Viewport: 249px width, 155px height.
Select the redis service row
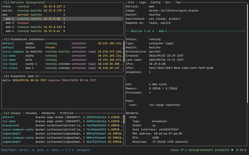(x=62, y=6)
